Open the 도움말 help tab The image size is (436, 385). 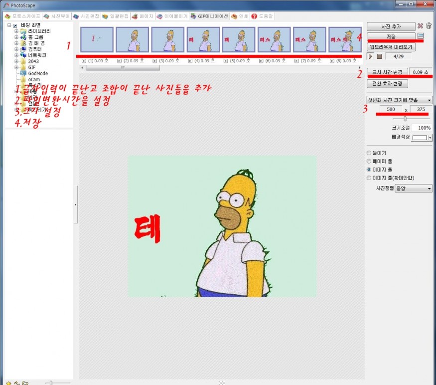262,16
